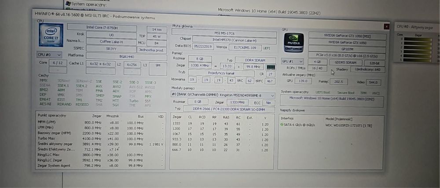
Task: Click the 1330.4 MHz memory clock field
Action: [200, 66]
